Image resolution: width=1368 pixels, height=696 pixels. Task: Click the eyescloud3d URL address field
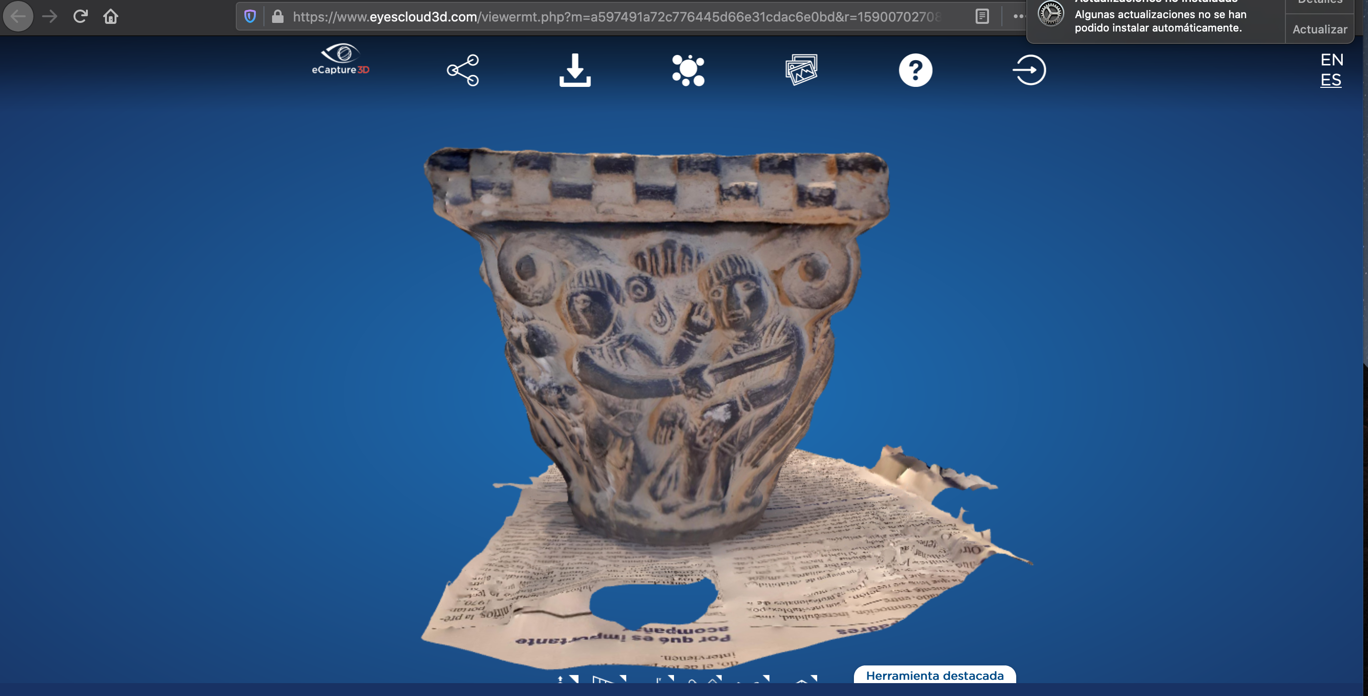point(616,17)
